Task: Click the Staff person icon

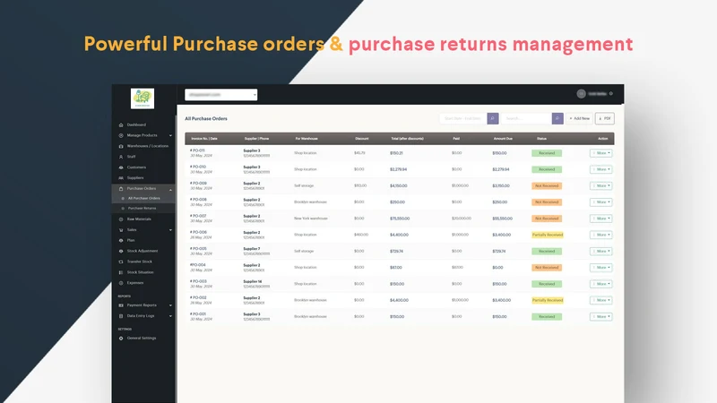Action: [x=121, y=157]
